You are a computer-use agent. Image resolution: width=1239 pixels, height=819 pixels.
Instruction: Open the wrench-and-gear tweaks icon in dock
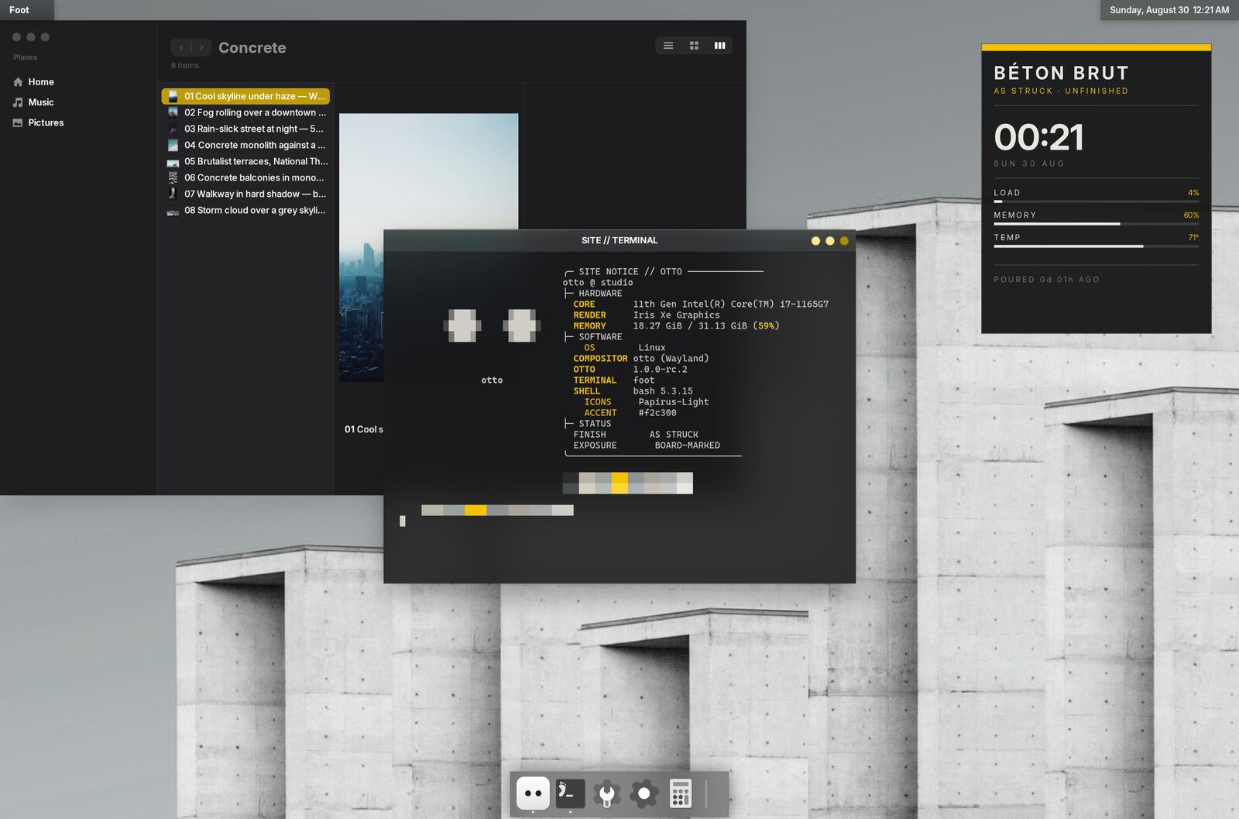click(607, 793)
